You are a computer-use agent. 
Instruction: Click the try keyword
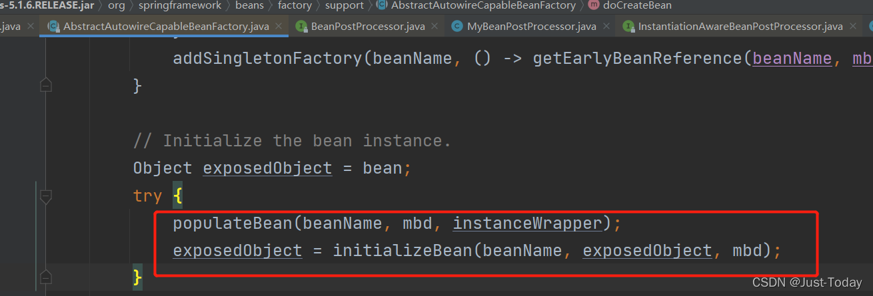(x=147, y=197)
